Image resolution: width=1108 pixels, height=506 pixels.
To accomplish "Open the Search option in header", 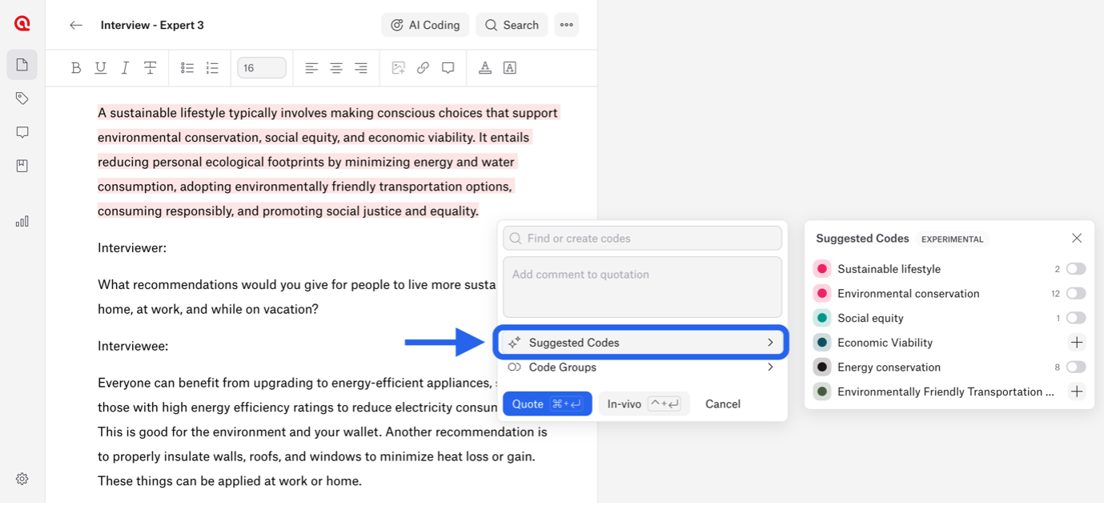I will click(x=512, y=25).
